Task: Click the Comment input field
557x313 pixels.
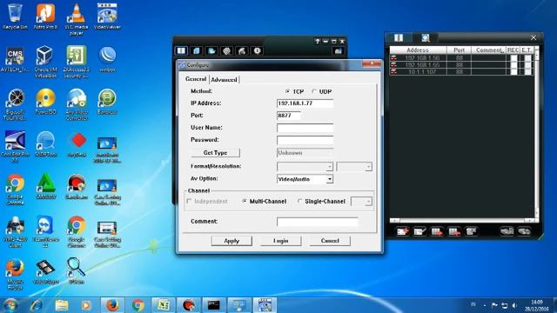Action: tap(317, 222)
